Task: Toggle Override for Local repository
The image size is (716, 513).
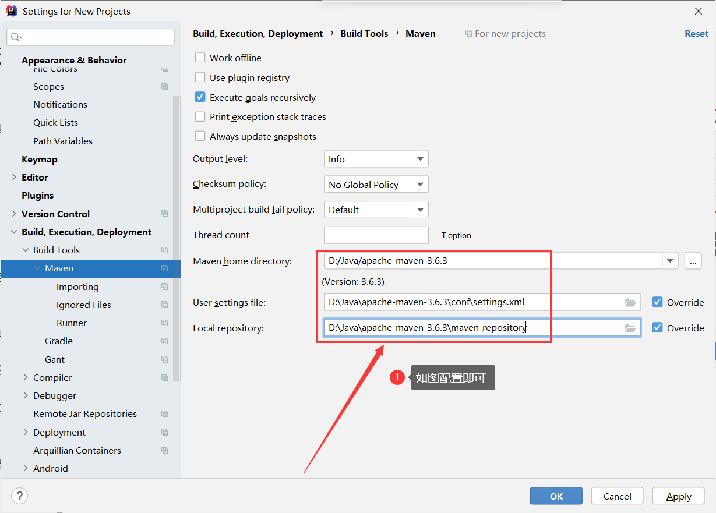Action: pyautogui.click(x=657, y=328)
